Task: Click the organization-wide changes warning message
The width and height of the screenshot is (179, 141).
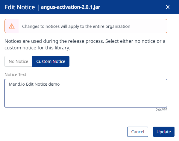Action: point(76,26)
